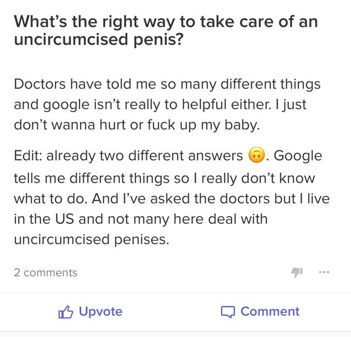Open the three-dot more options menu

pyautogui.click(x=324, y=272)
